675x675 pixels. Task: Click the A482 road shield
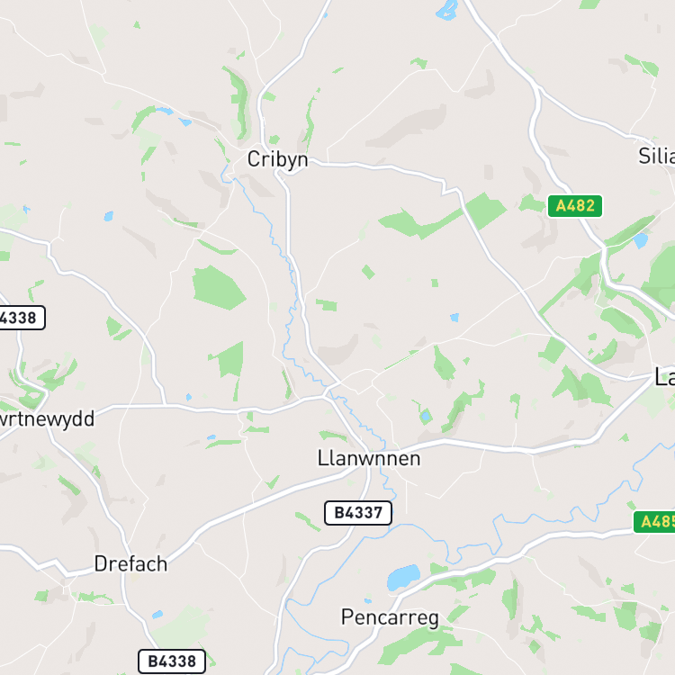[575, 206]
